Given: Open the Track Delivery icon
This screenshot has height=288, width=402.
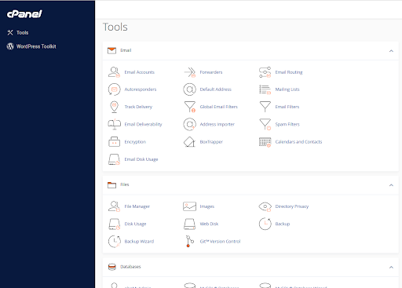Looking at the screenshot, I should point(114,107).
